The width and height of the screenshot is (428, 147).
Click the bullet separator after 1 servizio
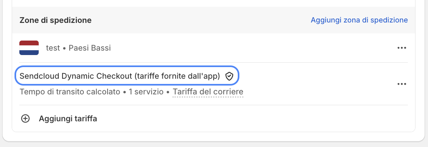[x=168, y=92]
